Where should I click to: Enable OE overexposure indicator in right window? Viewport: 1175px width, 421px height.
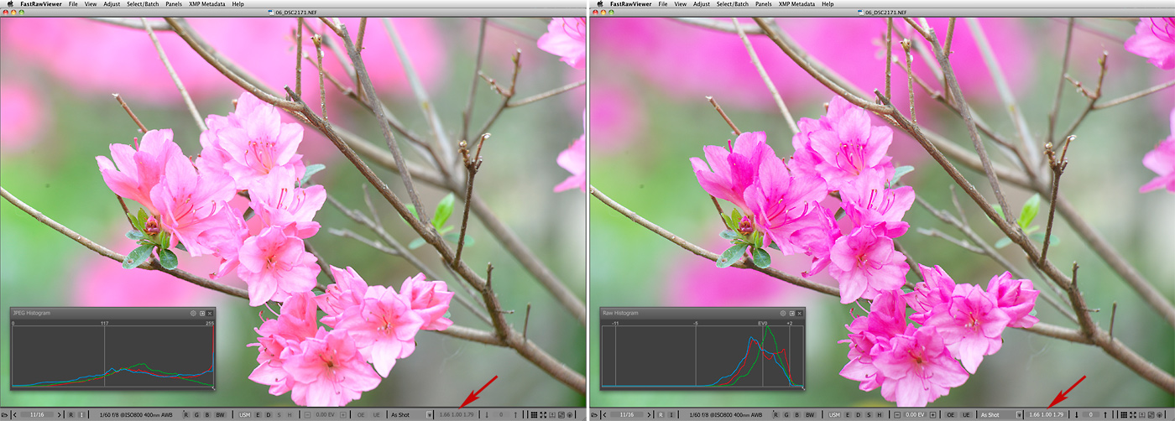[950, 414]
